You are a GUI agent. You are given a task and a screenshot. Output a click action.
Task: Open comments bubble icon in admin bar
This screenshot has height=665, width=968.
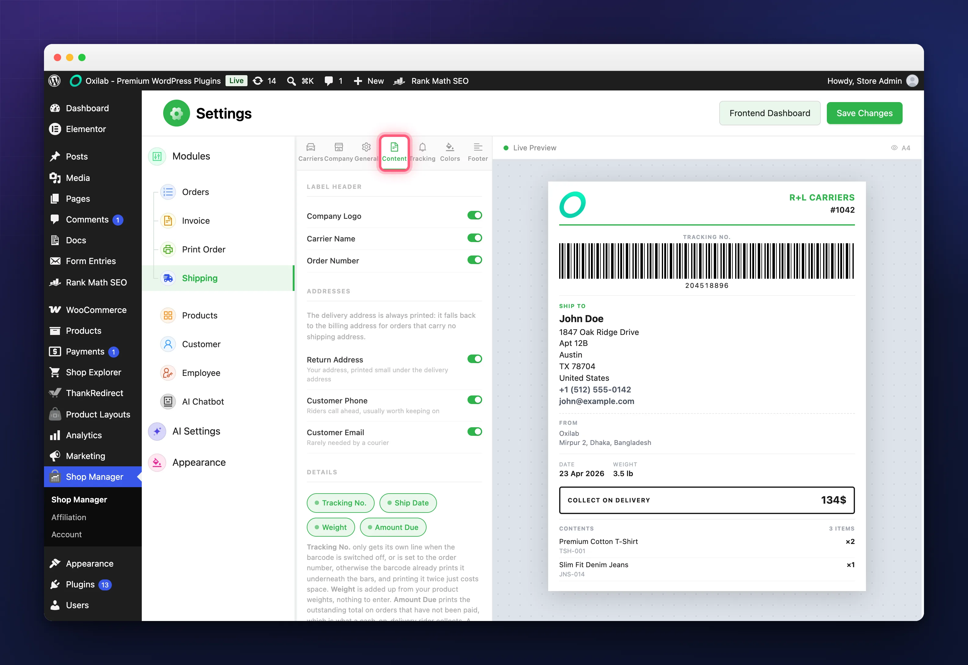pos(329,81)
